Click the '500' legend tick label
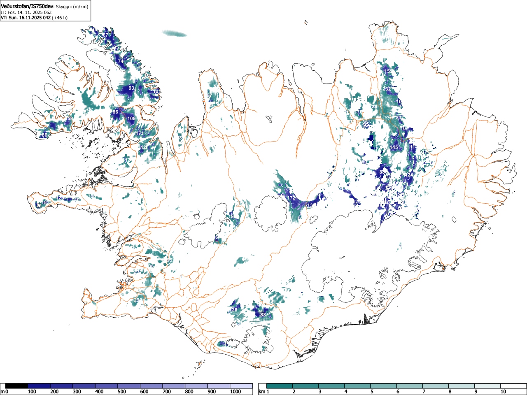 (121, 392)
